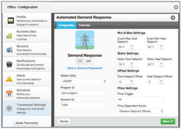
Task: Turn Demand Response ON
Action: click(80, 61)
